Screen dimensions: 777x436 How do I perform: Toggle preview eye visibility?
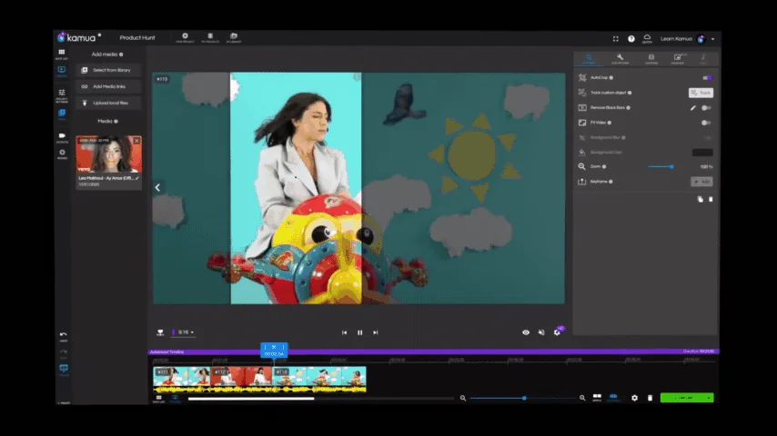pyautogui.click(x=526, y=332)
